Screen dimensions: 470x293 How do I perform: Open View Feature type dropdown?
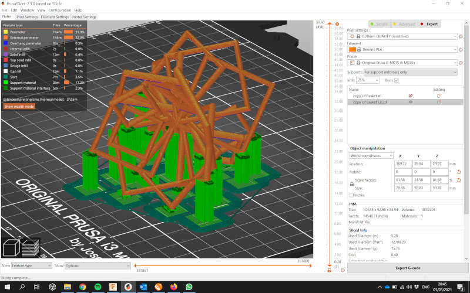pyautogui.click(x=32, y=265)
